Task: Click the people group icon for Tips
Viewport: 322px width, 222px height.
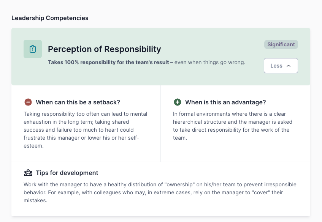Action: 28,173
